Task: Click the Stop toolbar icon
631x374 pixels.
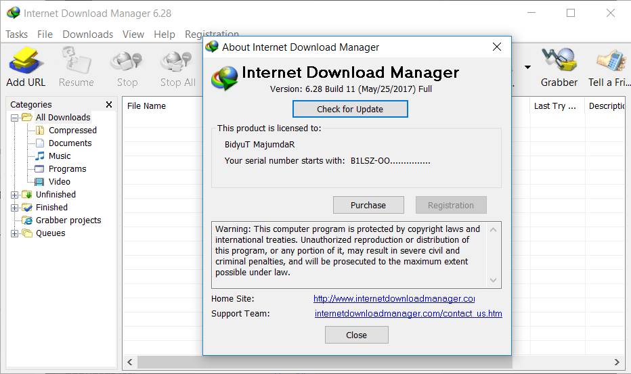Action: pyautogui.click(x=127, y=61)
